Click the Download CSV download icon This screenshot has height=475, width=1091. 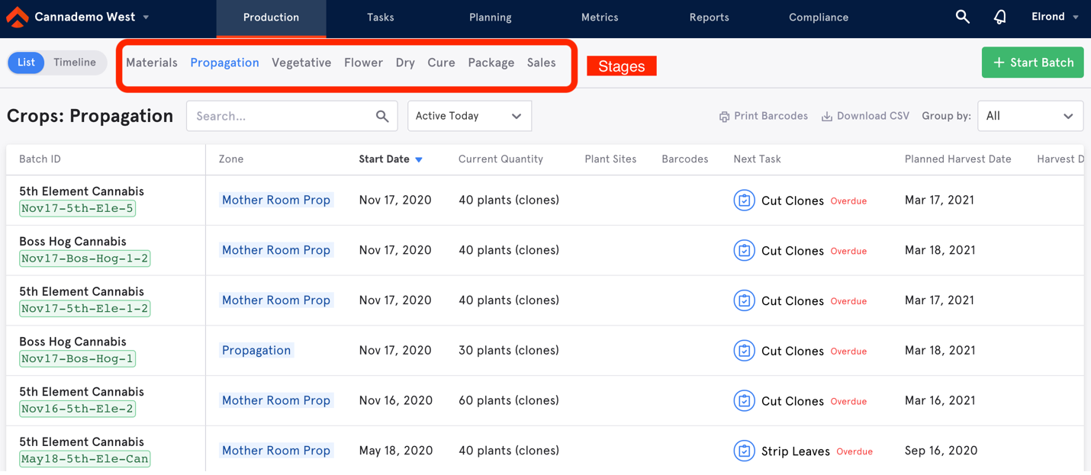tap(826, 117)
